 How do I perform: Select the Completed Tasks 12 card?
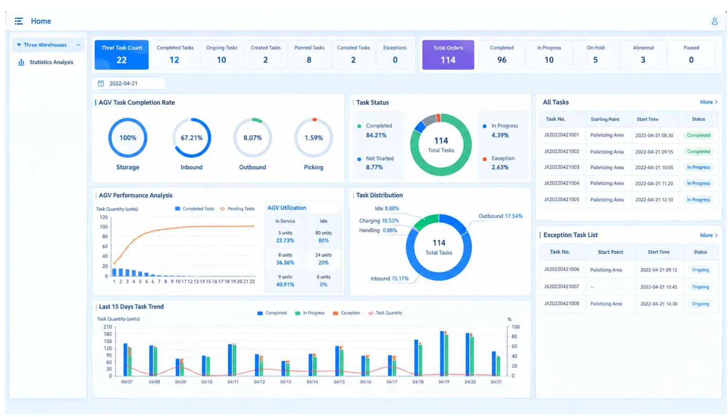coord(175,55)
